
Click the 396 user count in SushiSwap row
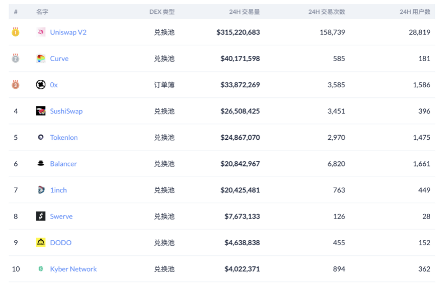click(424, 111)
